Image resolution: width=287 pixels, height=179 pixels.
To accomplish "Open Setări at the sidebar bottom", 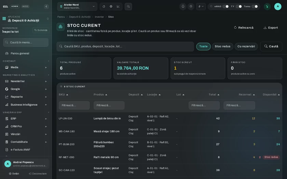I will [14, 174].
